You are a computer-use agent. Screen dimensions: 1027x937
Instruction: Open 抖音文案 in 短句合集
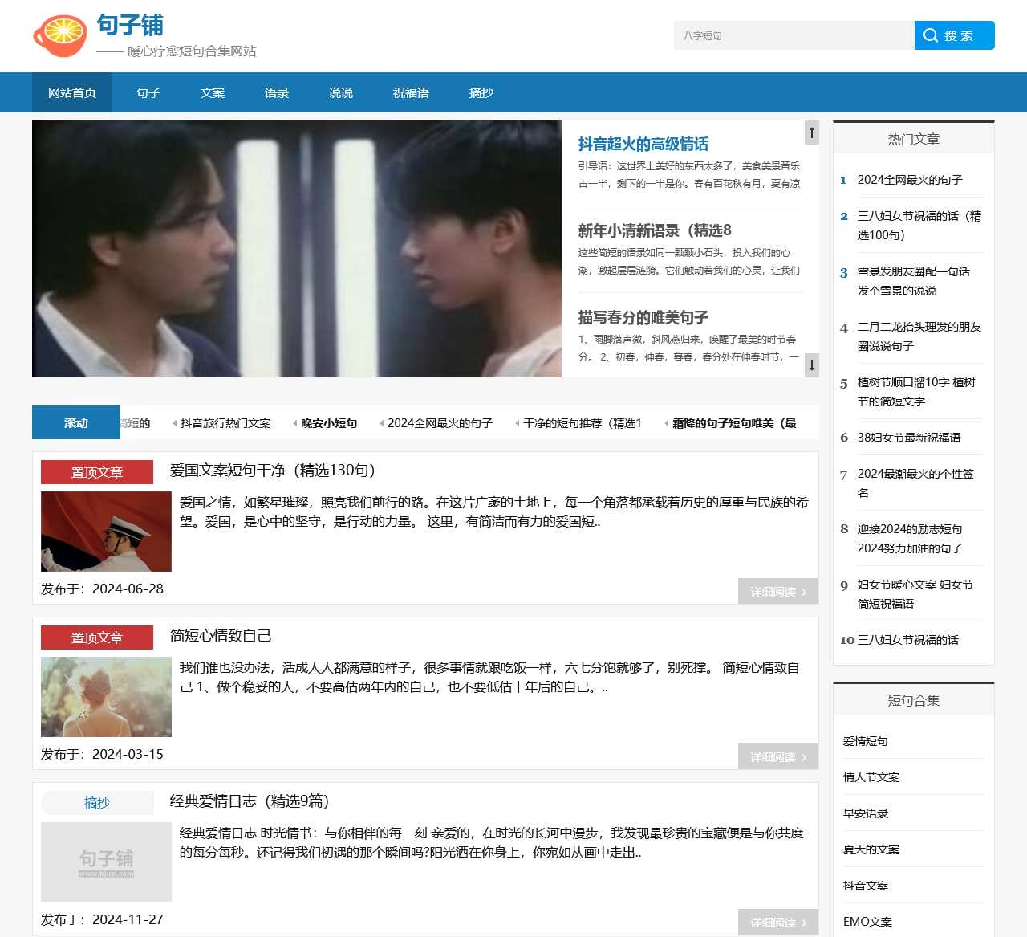click(866, 886)
